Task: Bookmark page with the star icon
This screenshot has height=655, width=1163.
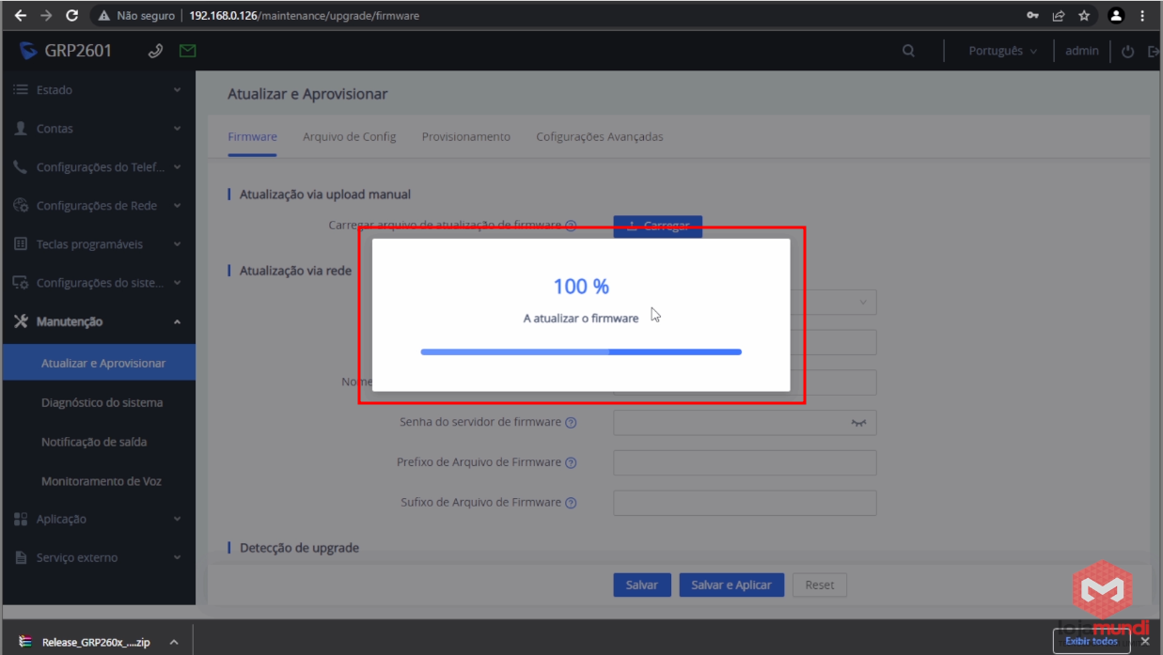Action: 1084,16
